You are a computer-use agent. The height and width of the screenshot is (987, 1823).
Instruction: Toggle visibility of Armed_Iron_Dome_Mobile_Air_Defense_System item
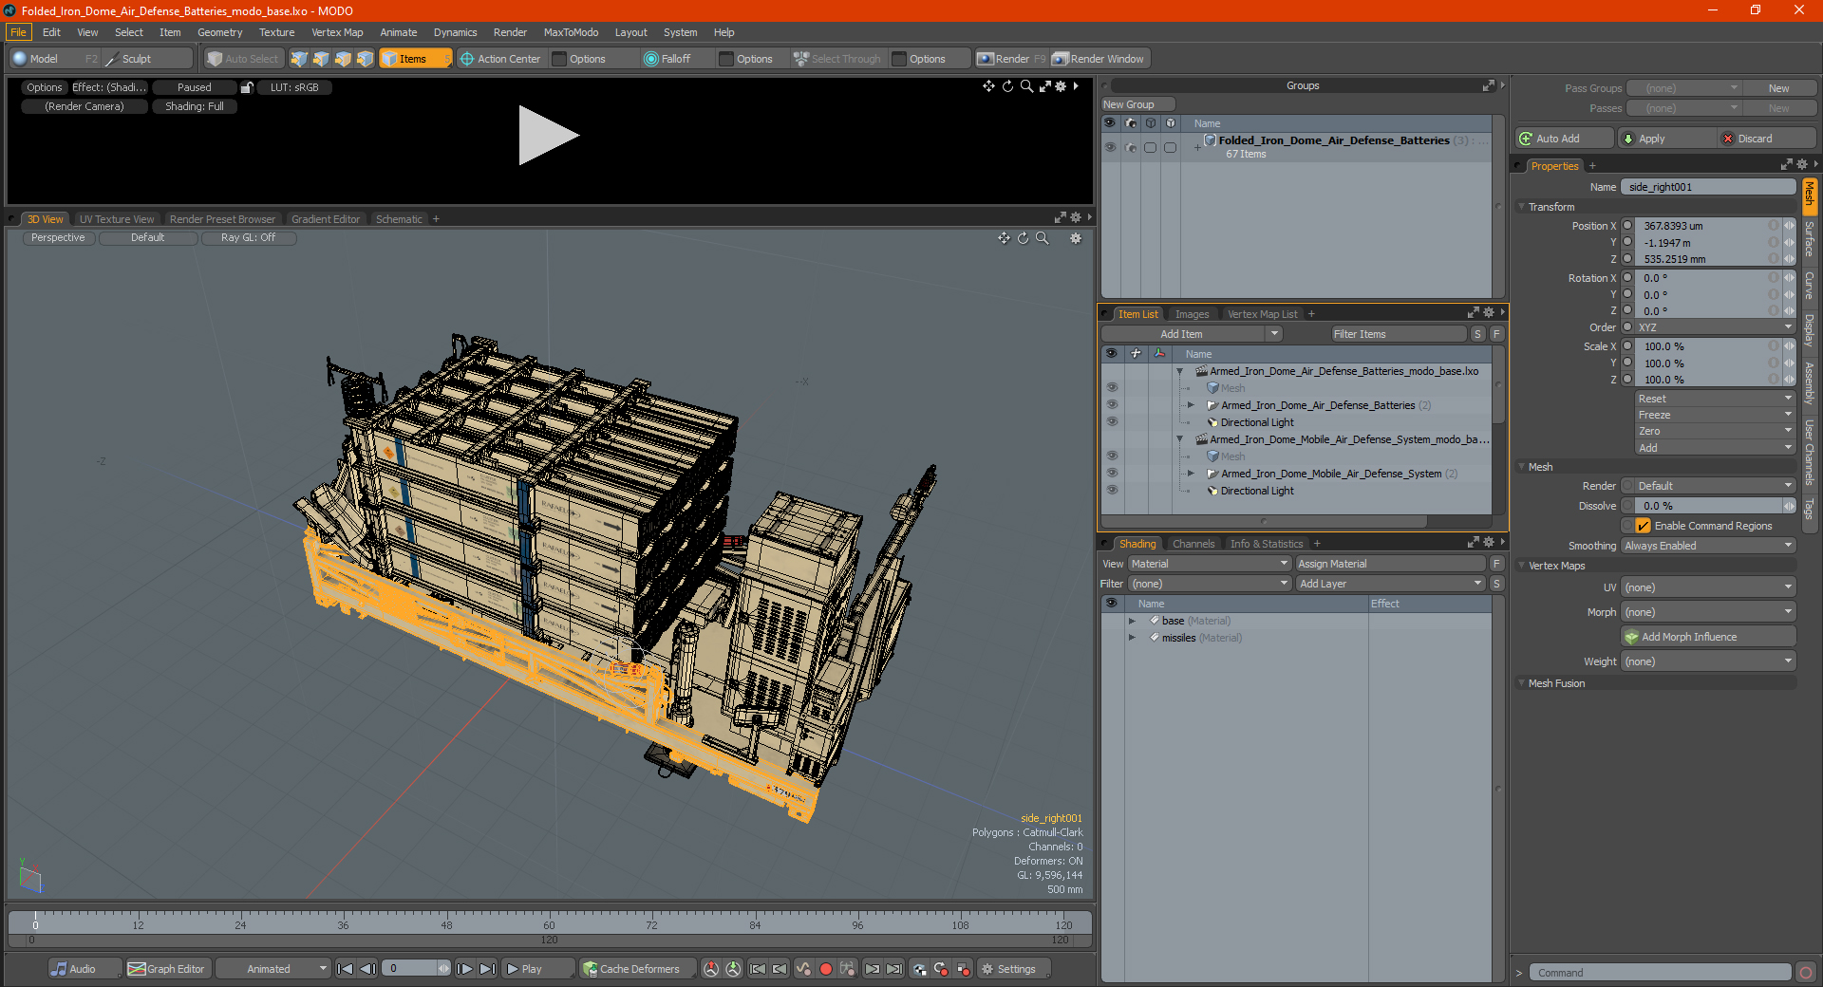pos(1112,474)
